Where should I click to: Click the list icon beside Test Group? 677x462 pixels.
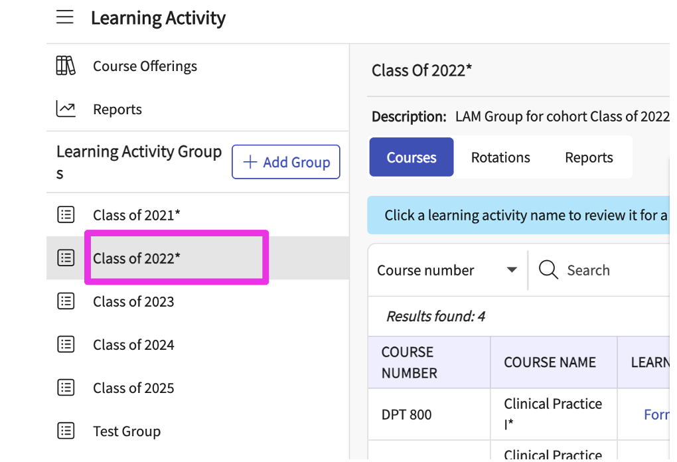click(x=66, y=431)
